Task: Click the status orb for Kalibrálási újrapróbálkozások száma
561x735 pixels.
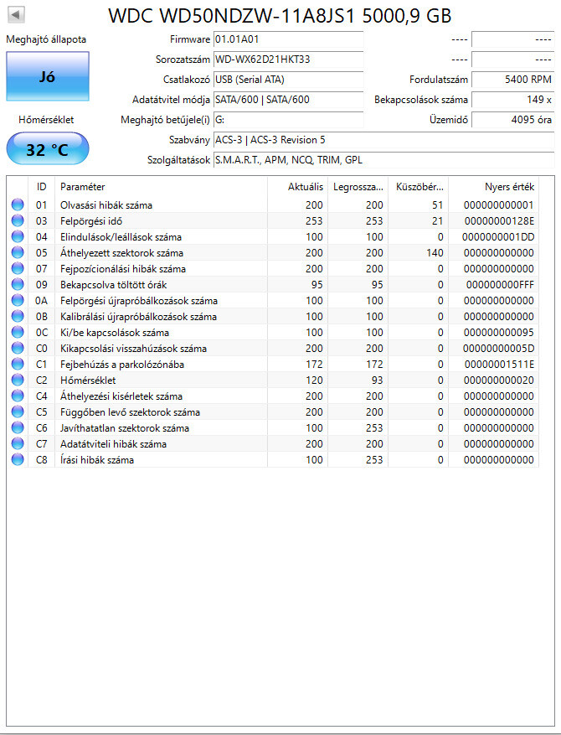Action: coord(18,317)
